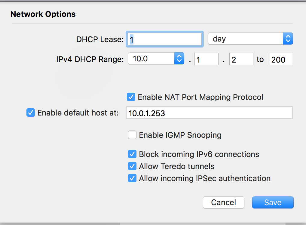Click the DHCP Lease number field
This screenshot has height=225, width=306.
coord(165,39)
